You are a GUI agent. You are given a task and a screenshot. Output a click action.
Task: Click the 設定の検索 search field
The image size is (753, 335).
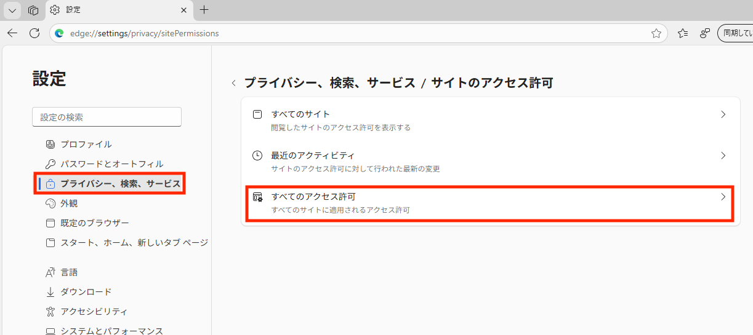click(x=107, y=117)
